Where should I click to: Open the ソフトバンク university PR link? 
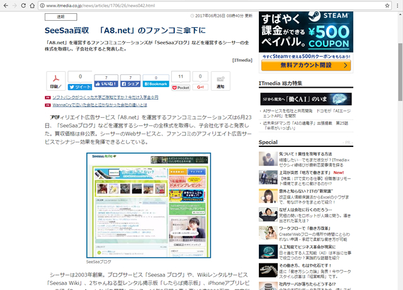[x=105, y=98]
